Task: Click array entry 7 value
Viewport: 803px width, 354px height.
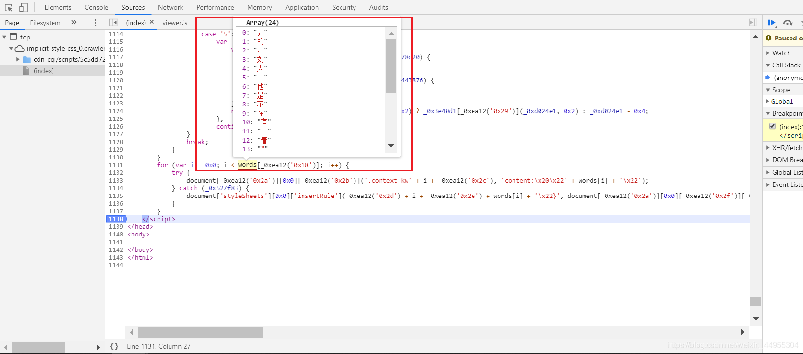Action: point(261,95)
